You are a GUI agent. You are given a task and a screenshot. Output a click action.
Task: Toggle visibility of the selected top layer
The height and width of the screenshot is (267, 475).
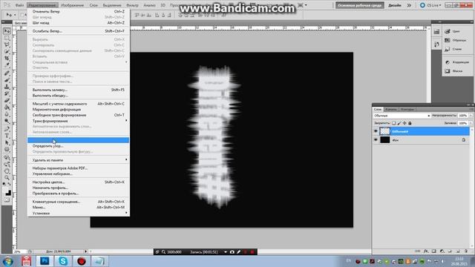376,131
